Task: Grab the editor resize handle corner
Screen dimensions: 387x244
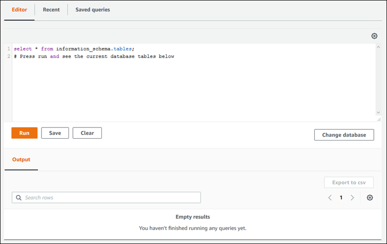Action: pyautogui.click(x=379, y=119)
